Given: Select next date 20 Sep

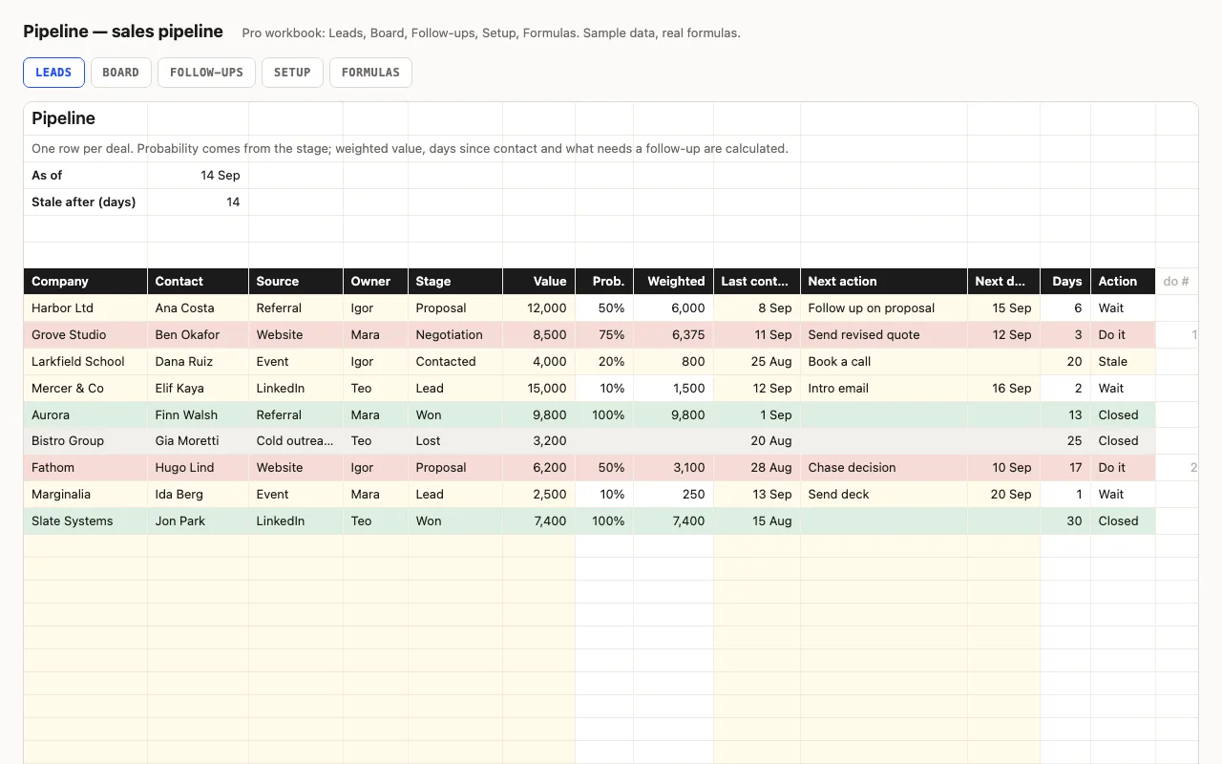Looking at the screenshot, I should pos(1004,495).
